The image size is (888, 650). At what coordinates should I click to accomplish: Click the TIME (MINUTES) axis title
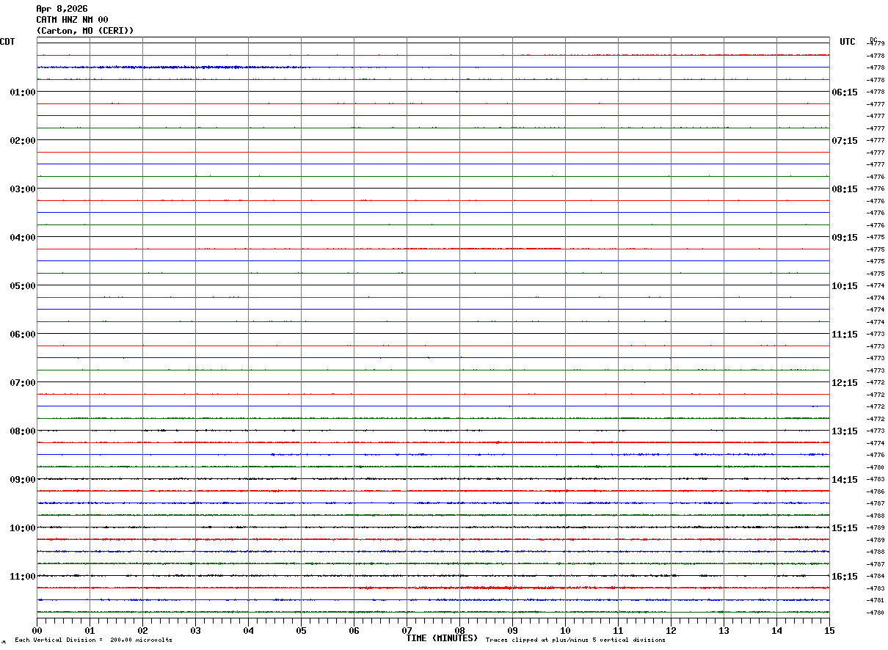(x=442, y=638)
